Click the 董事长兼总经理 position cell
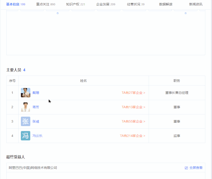The height and width of the screenshot is (179, 212). tap(177, 93)
